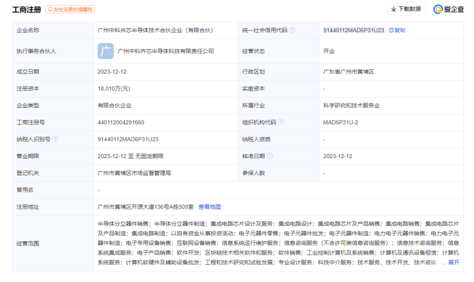This screenshot has width=474, height=282.
Task: Click the credit code 91440112MAD6P31U23 value
Action: 355,30
